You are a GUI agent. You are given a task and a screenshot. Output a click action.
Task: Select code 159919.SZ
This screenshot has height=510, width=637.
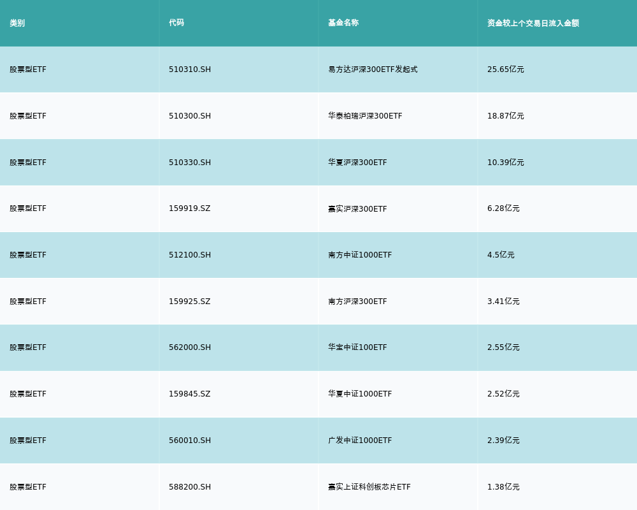pos(190,208)
